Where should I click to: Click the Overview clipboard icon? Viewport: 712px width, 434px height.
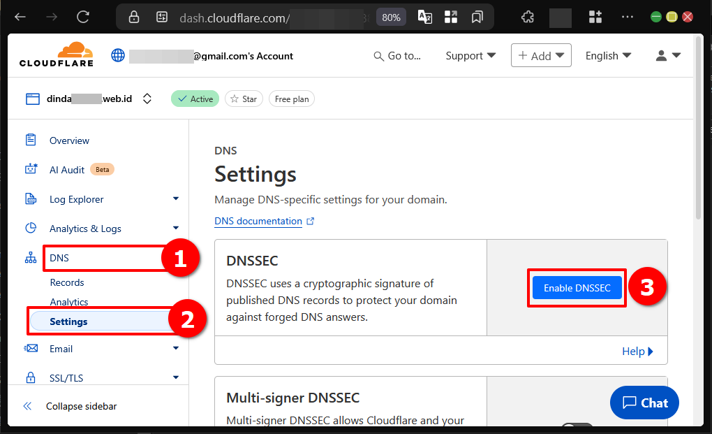tap(31, 140)
